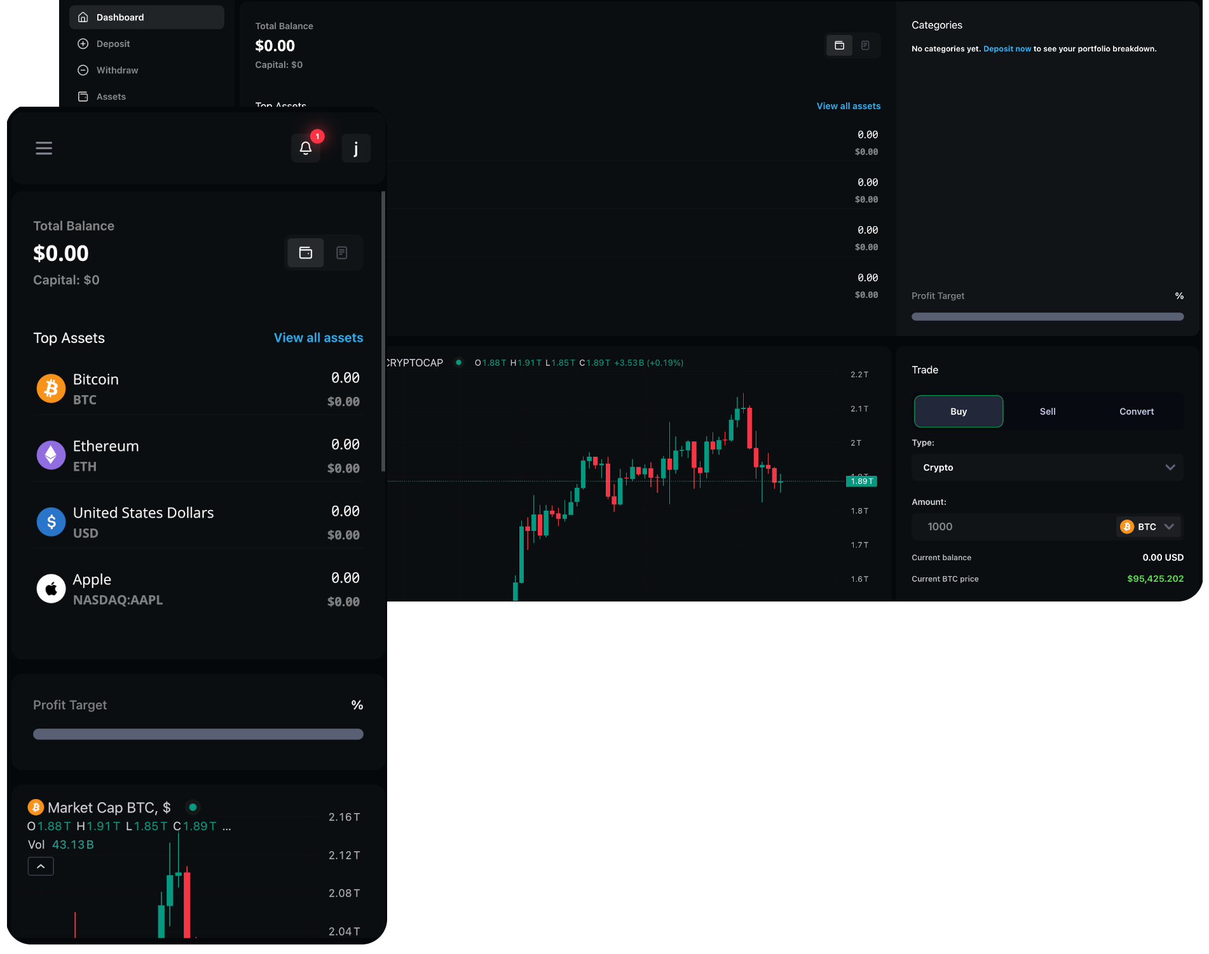The height and width of the screenshot is (954, 1209).
Task: Open the notifications bell with red badge
Action: coord(306,148)
